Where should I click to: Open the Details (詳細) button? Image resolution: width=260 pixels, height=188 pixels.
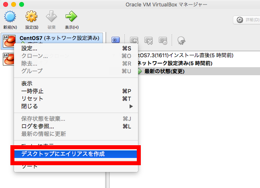click(x=247, y=20)
